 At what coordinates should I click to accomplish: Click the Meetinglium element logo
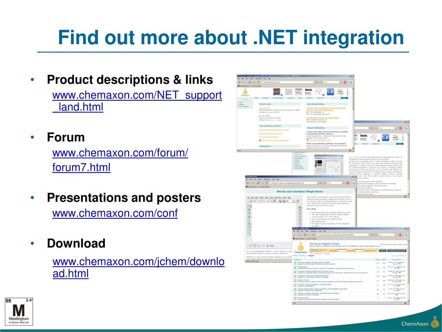coord(19,311)
